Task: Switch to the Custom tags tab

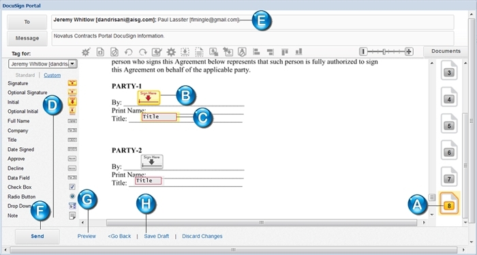Action: (x=52, y=75)
